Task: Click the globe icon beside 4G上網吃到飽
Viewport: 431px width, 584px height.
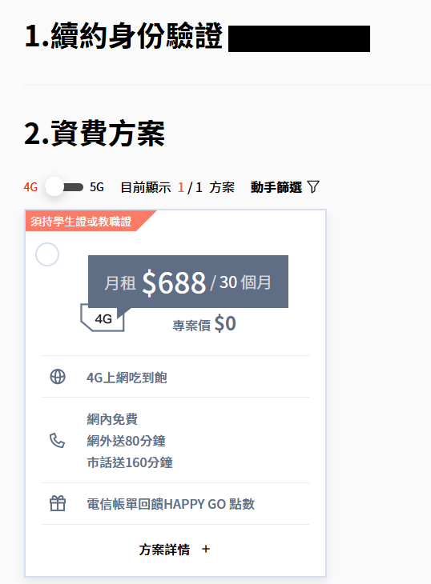Action: pyautogui.click(x=58, y=377)
